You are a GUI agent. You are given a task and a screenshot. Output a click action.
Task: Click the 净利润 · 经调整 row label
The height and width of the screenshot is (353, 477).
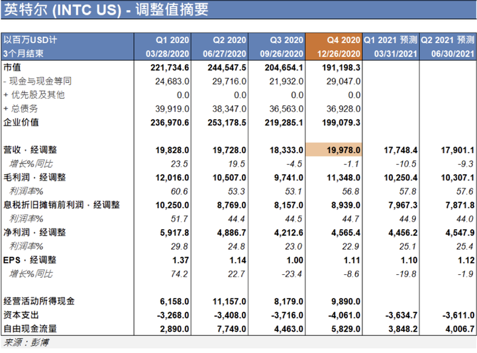coord(34,232)
